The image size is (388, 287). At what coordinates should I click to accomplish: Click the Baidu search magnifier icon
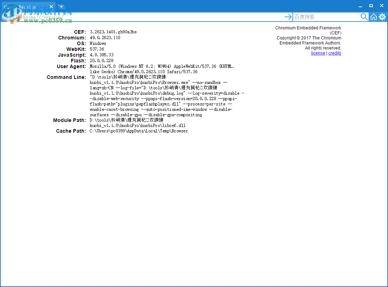coord(364,17)
